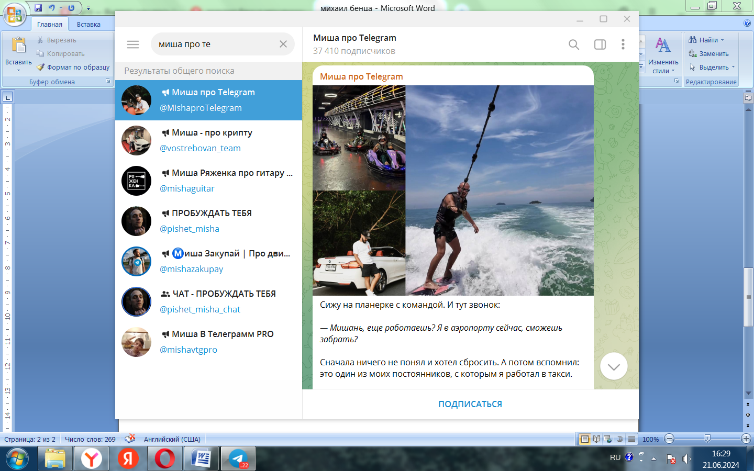Toggle the Telegram right info sidebar
This screenshot has width=754, height=471.
point(600,44)
